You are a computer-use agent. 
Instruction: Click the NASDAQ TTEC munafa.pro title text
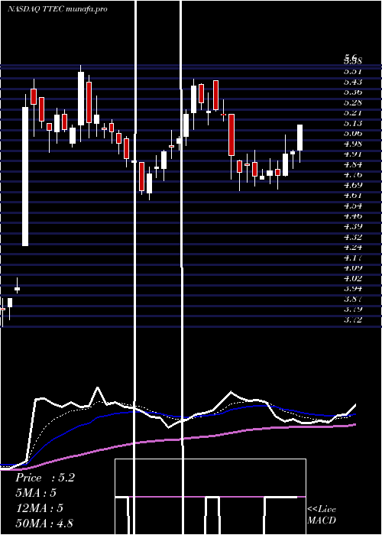click(x=57, y=9)
